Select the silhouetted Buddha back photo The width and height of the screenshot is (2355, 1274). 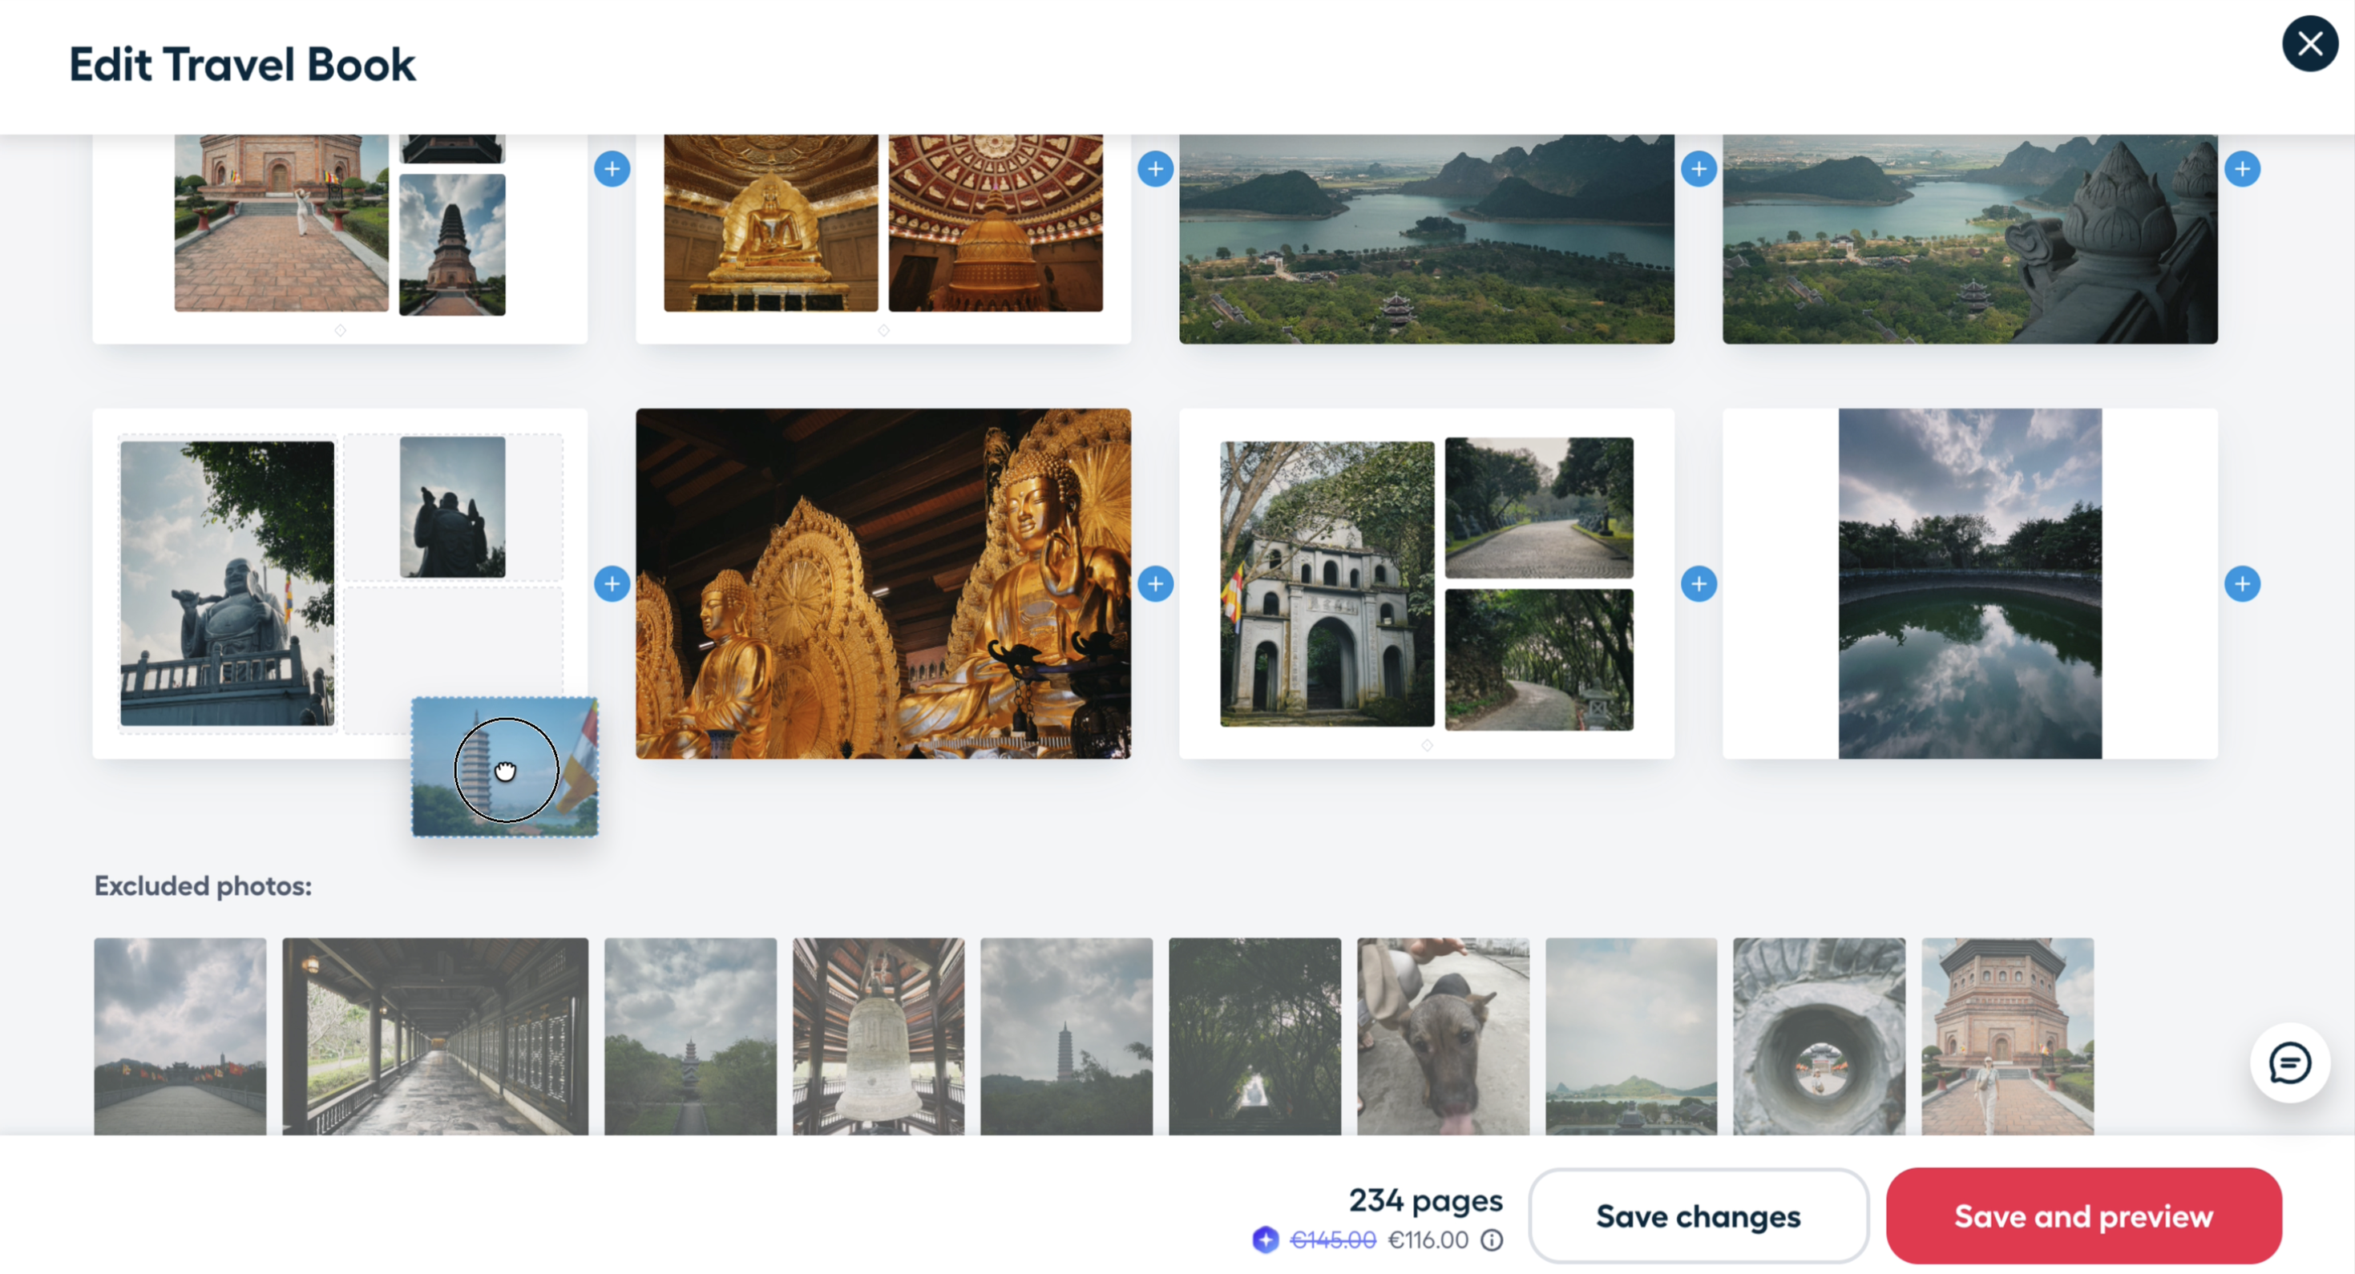click(x=453, y=507)
